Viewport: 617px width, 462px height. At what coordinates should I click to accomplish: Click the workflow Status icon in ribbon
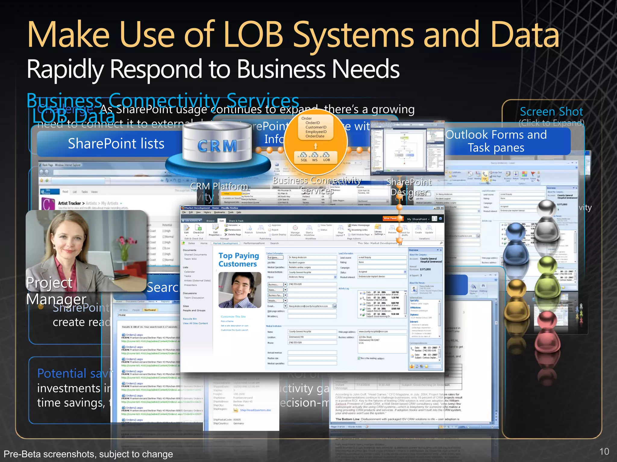tap(319, 230)
